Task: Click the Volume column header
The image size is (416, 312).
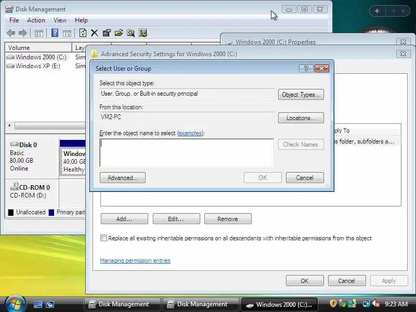Action: [x=38, y=48]
